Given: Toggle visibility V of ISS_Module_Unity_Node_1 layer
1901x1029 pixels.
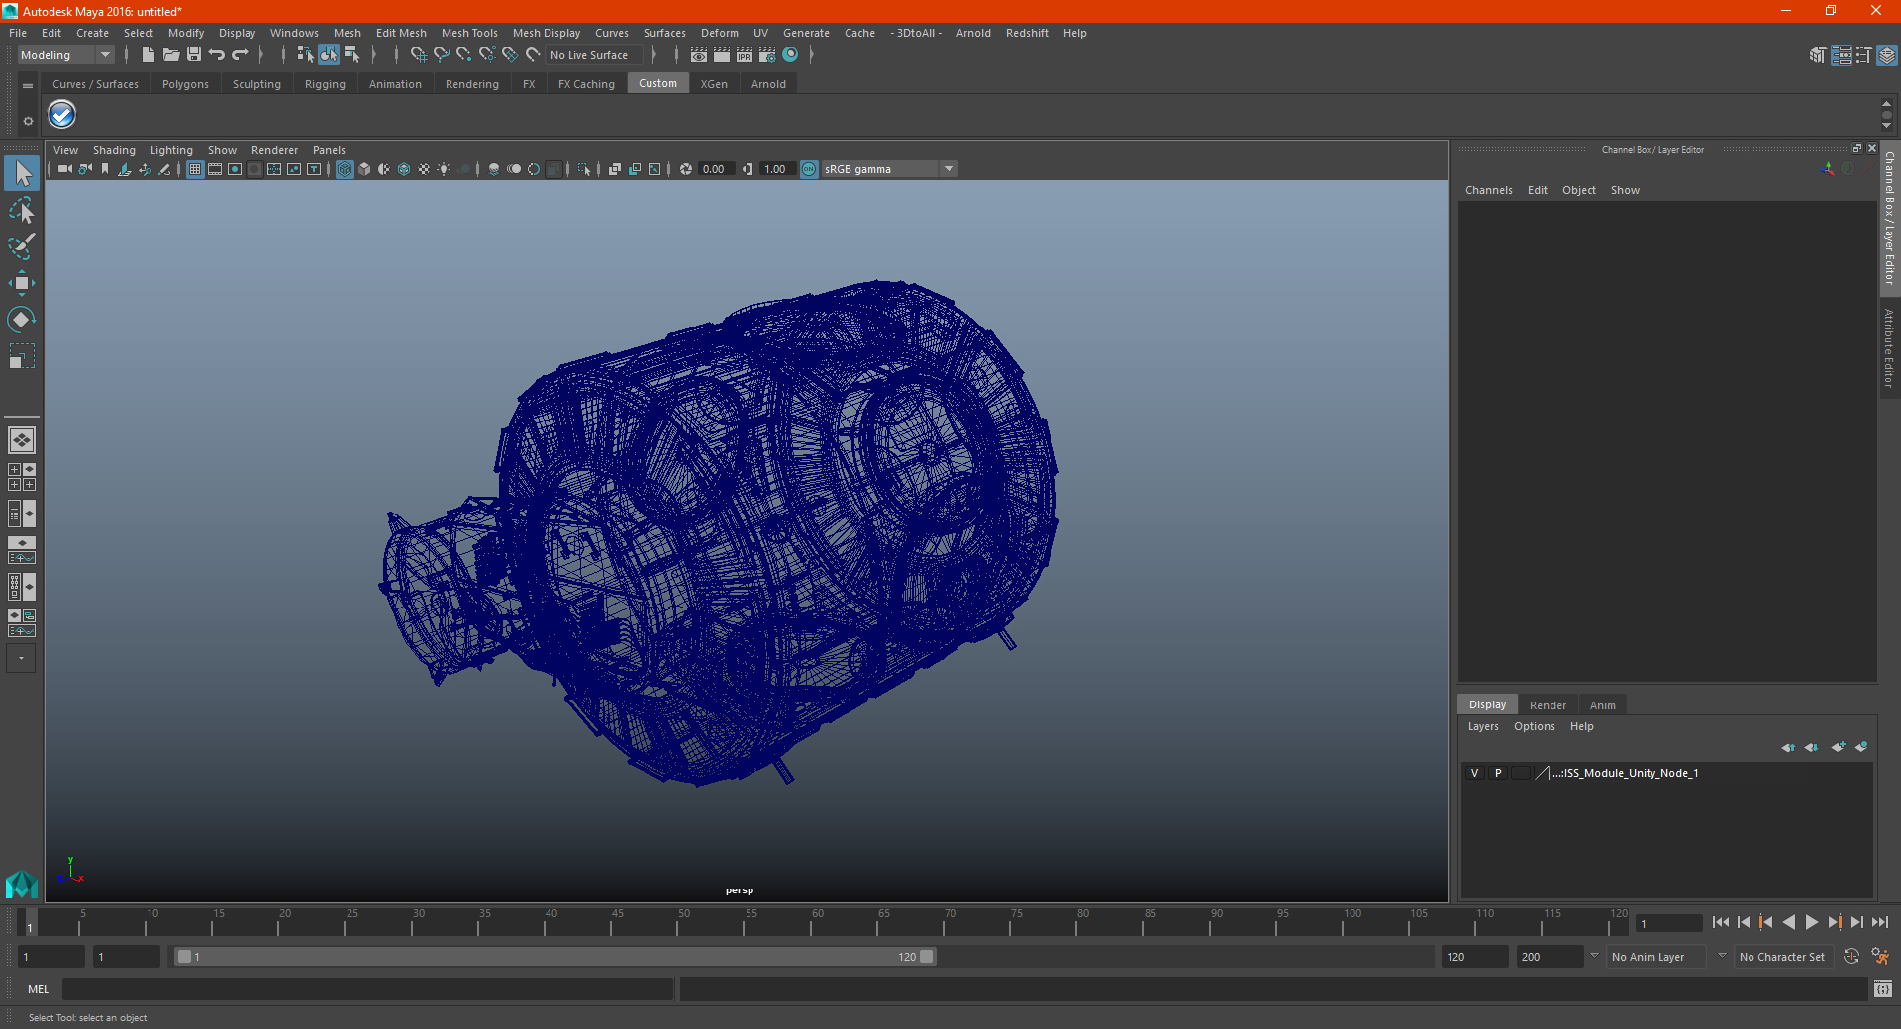Looking at the screenshot, I should [1474, 773].
